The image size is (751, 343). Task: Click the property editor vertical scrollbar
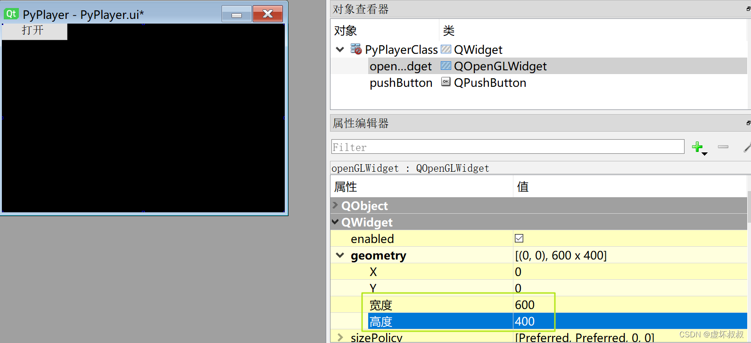click(x=749, y=206)
